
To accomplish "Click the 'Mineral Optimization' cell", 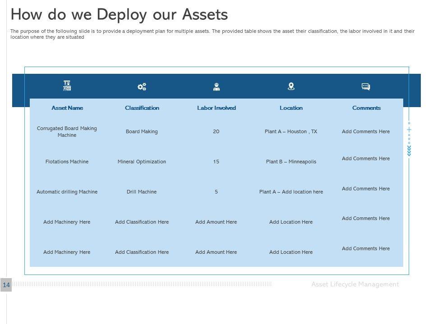I will point(142,162).
